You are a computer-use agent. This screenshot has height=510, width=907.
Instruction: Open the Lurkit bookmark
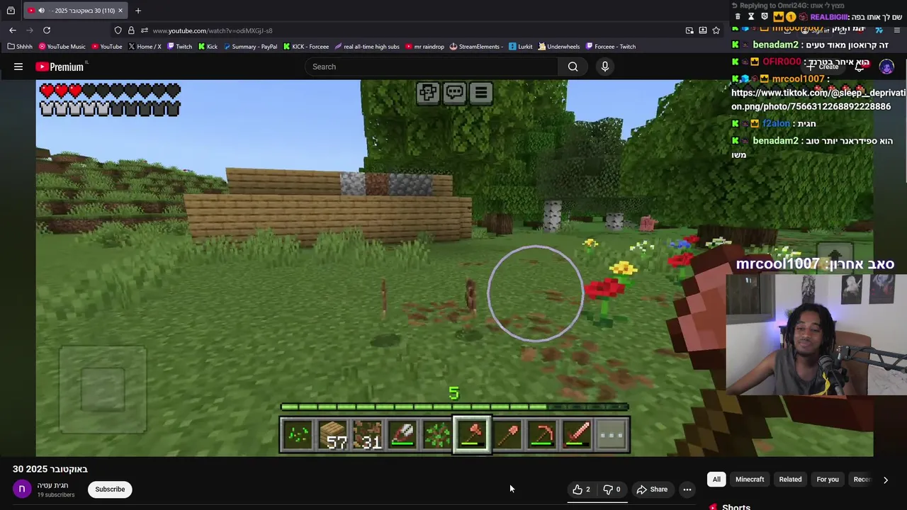point(521,47)
